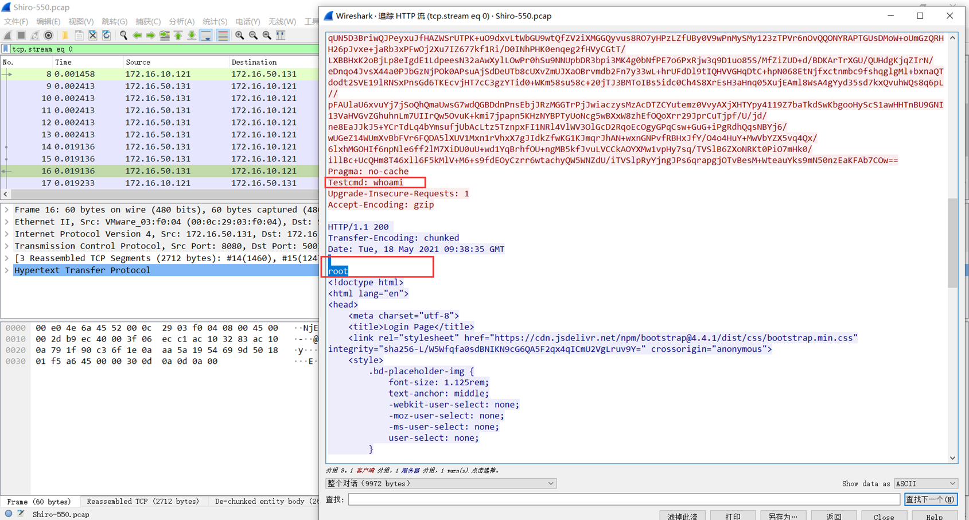Expand the Transmission Control Protocol node
Image resolution: width=969 pixels, height=520 pixels.
click(7, 246)
